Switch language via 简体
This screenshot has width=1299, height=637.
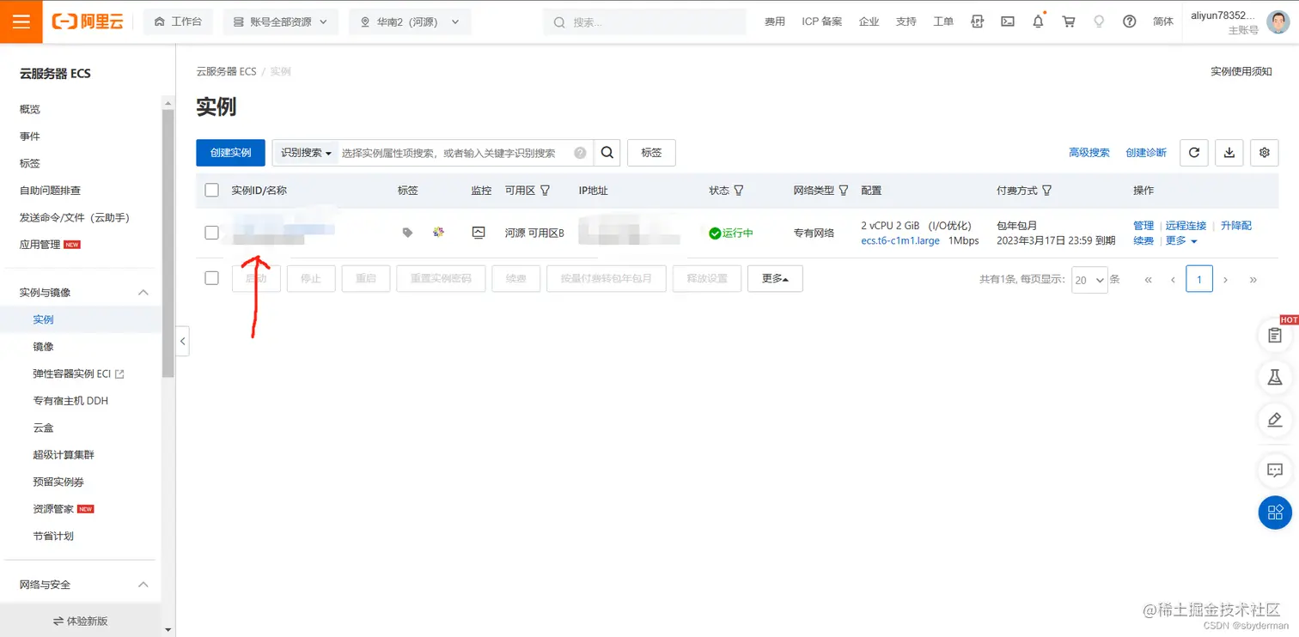(x=1163, y=21)
